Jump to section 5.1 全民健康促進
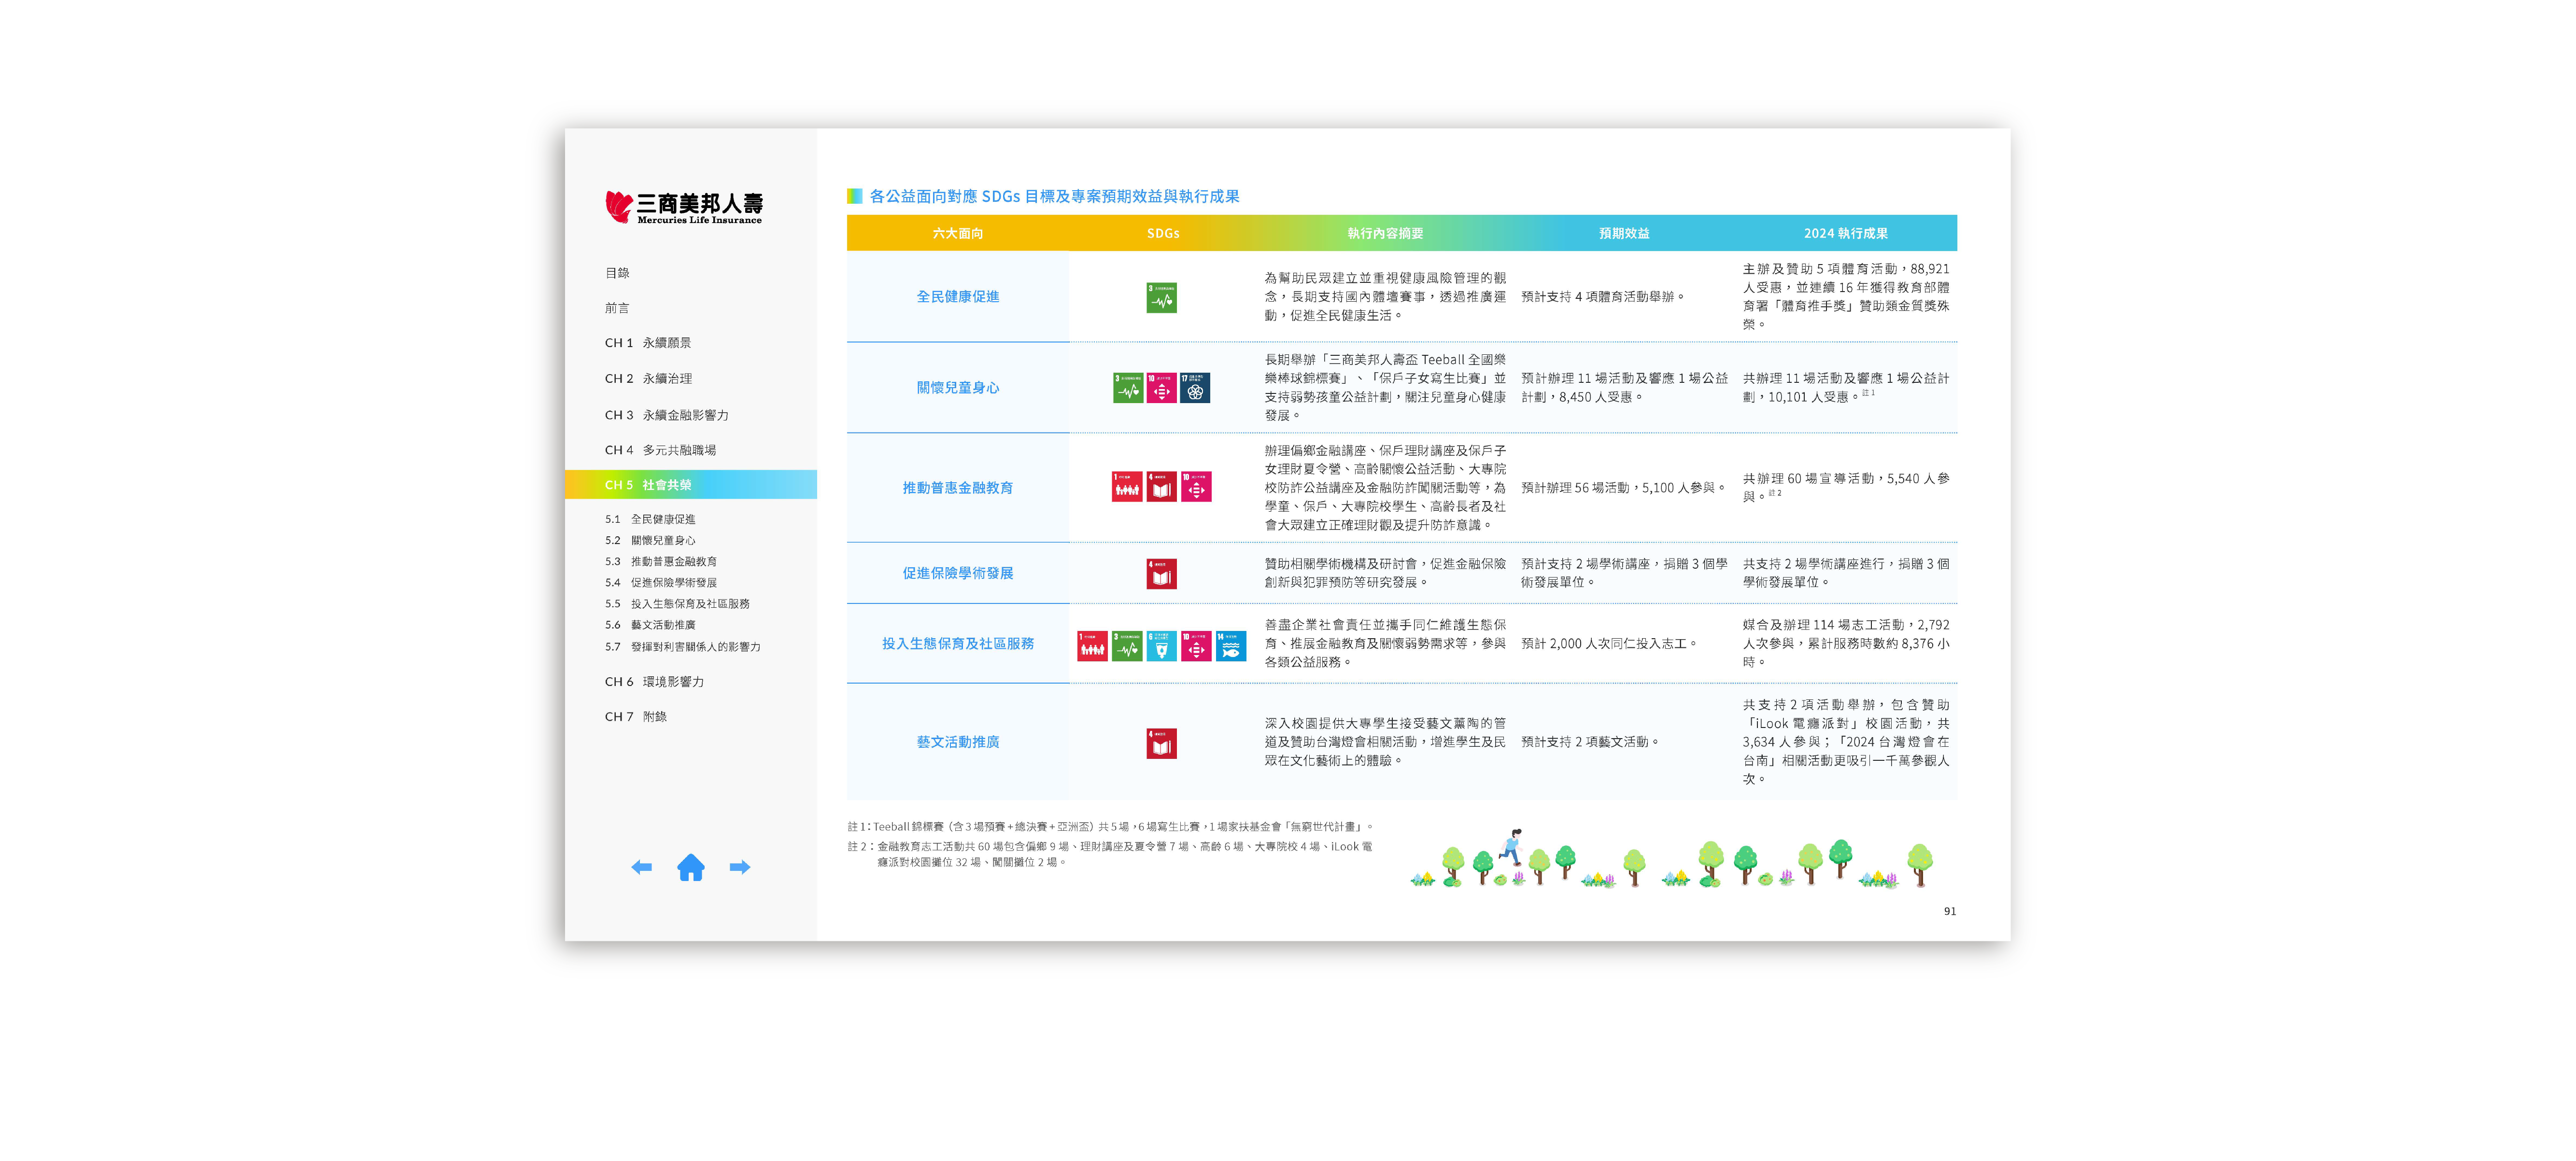This screenshot has width=2576, height=1161. 650,519
